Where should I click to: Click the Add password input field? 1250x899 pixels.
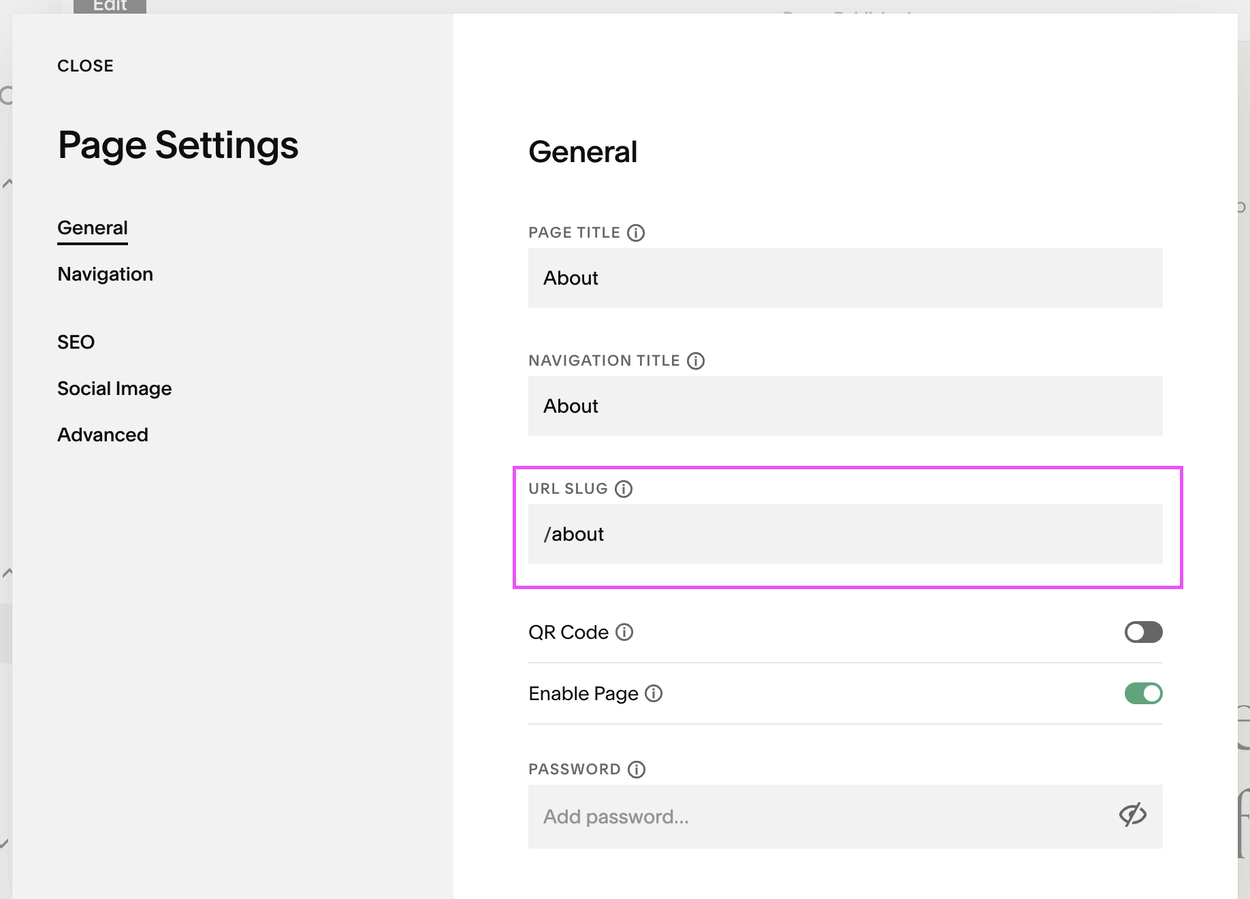845,817
